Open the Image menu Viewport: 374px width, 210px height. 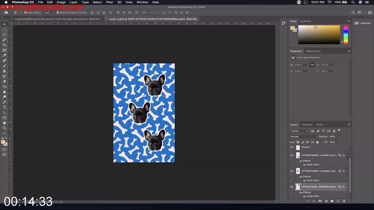(x=61, y=2)
